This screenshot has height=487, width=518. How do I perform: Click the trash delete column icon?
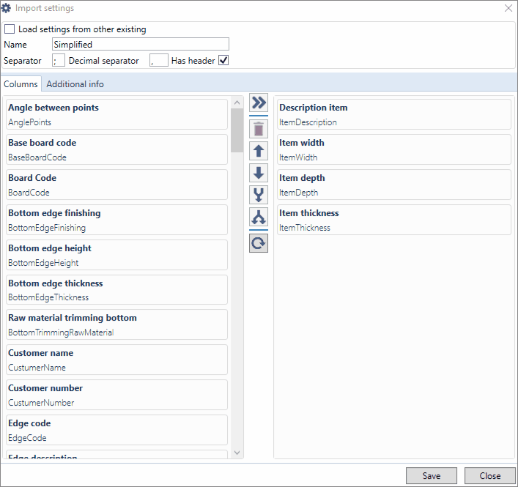click(259, 129)
